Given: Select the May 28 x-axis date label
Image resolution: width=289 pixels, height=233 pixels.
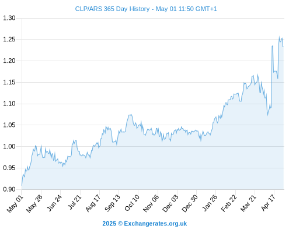Looking at the screenshot, I should click(34, 204).
